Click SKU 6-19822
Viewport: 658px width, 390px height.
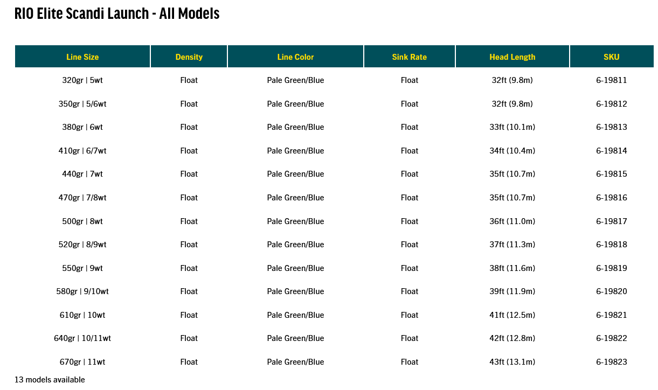click(x=612, y=338)
